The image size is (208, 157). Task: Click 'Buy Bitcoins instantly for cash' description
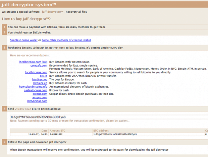pyautogui.click(x=68, y=83)
